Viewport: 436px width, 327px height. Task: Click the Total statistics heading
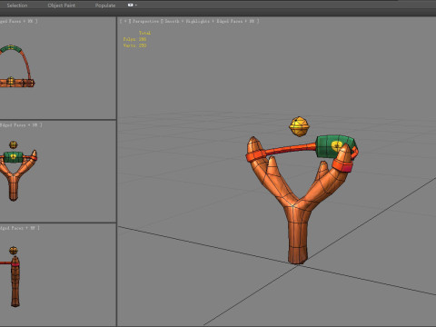pyautogui.click(x=144, y=33)
